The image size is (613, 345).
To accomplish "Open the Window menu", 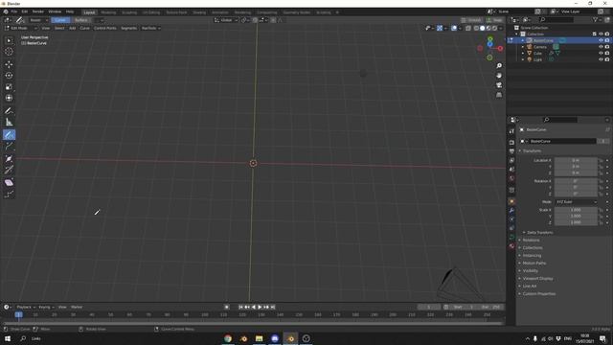I will click(x=55, y=12).
